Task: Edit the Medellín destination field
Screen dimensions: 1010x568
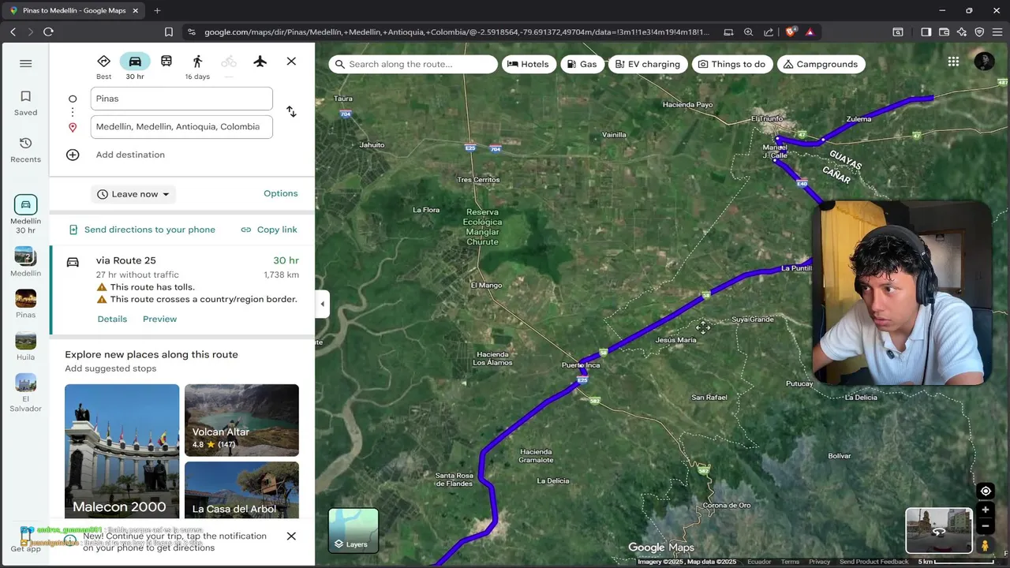Action: point(181,127)
